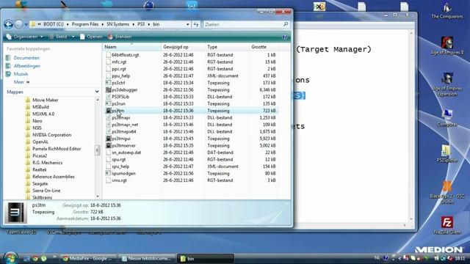Image resolution: width=470 pixels, height=264 pixels.
Task: Select ps3tmapi_net DLL file
Action: (125, 125)
